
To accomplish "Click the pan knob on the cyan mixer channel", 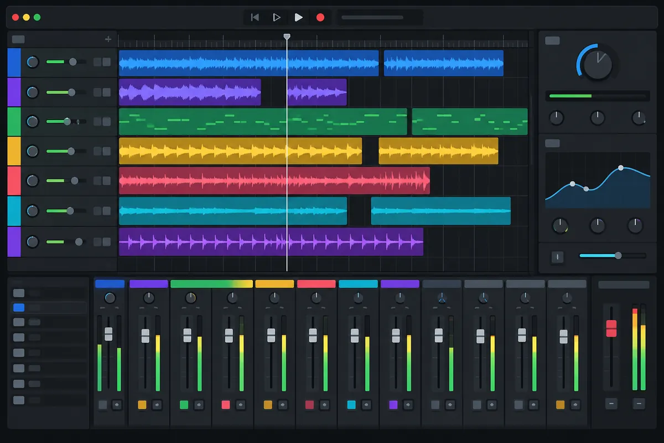I will pos(357,298).
